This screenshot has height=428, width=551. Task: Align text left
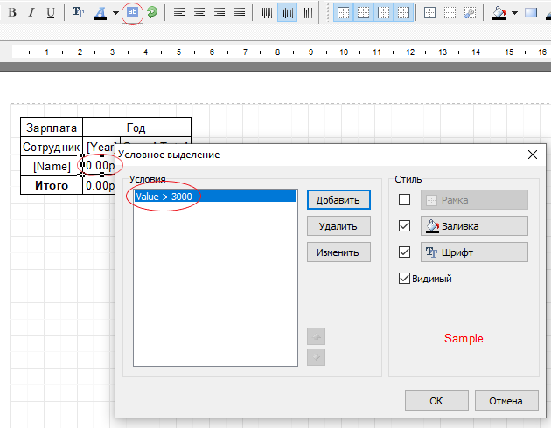179,12
